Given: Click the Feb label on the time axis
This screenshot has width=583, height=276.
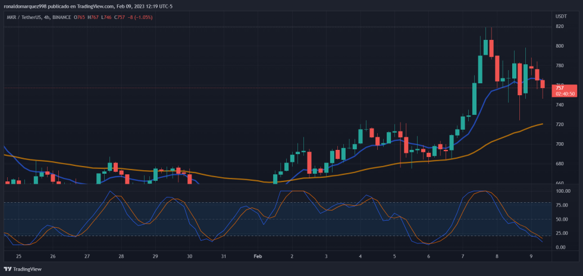Looking at the screenshot, I should click(258, 256).
